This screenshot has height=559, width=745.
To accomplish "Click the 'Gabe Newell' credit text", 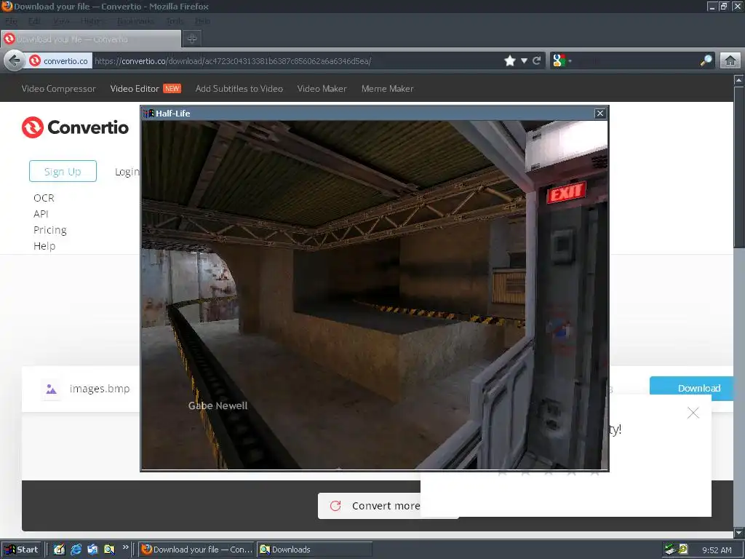I will 218,405.
